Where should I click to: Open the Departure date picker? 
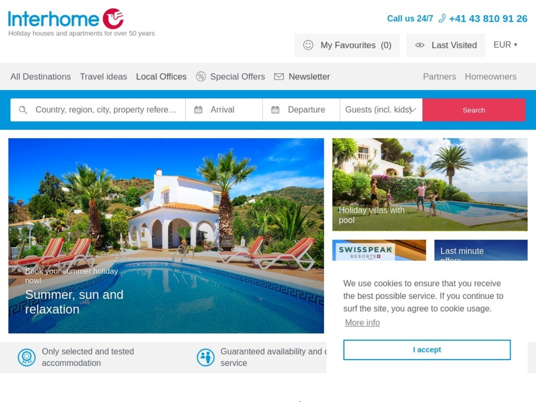301,110
